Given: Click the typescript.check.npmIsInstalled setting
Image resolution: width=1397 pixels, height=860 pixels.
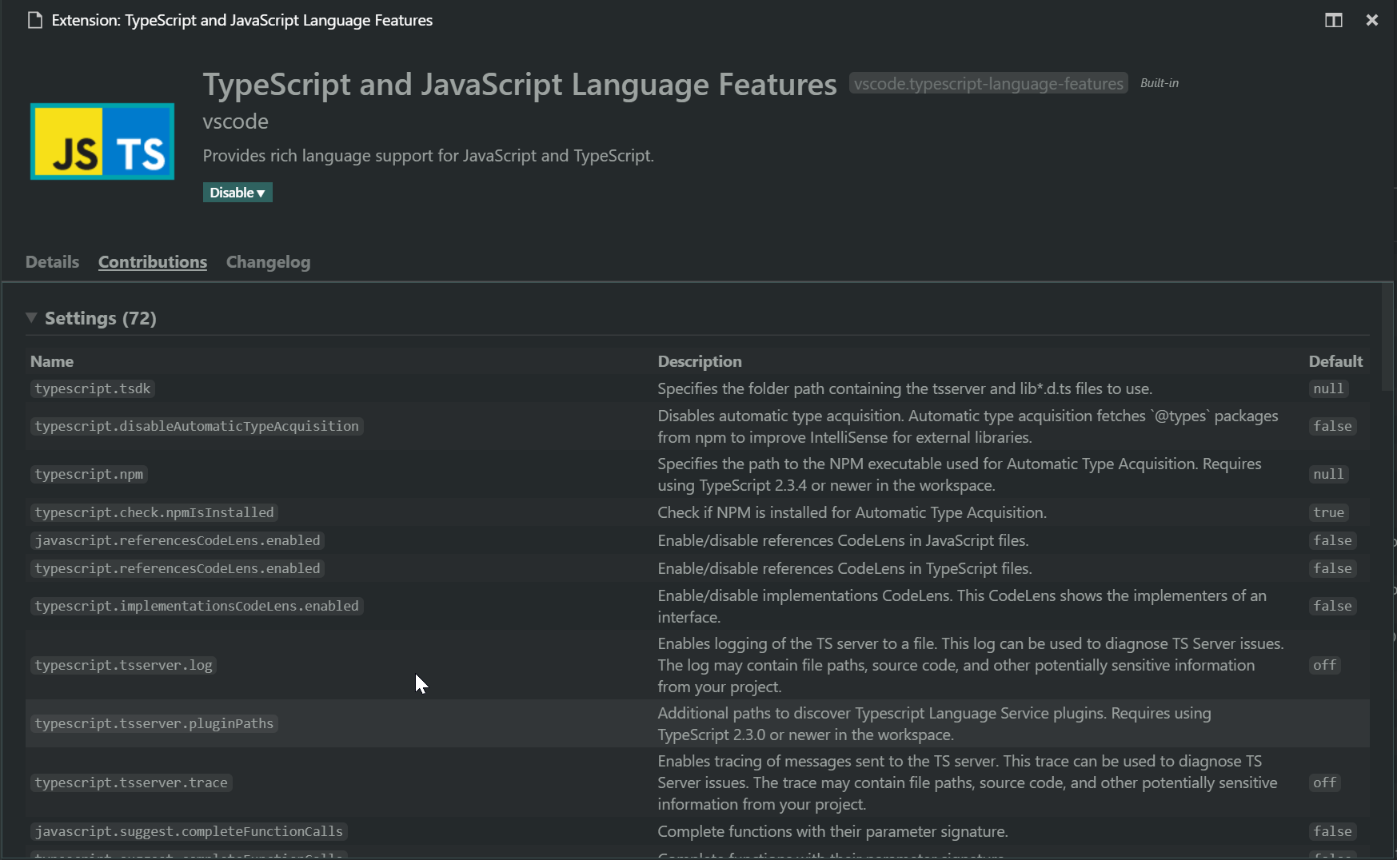Looking at the screenshot, I should tap(154, 512).
